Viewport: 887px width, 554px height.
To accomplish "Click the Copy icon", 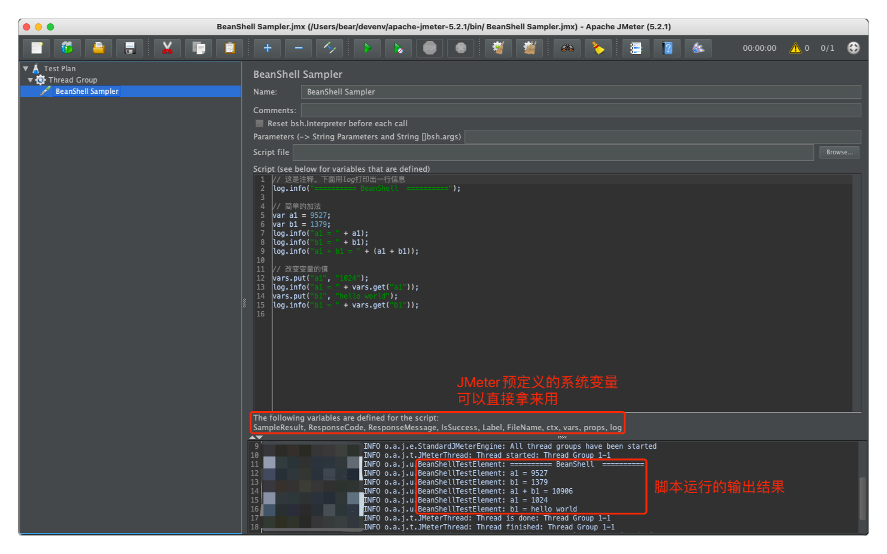I will tap(199, 48).
